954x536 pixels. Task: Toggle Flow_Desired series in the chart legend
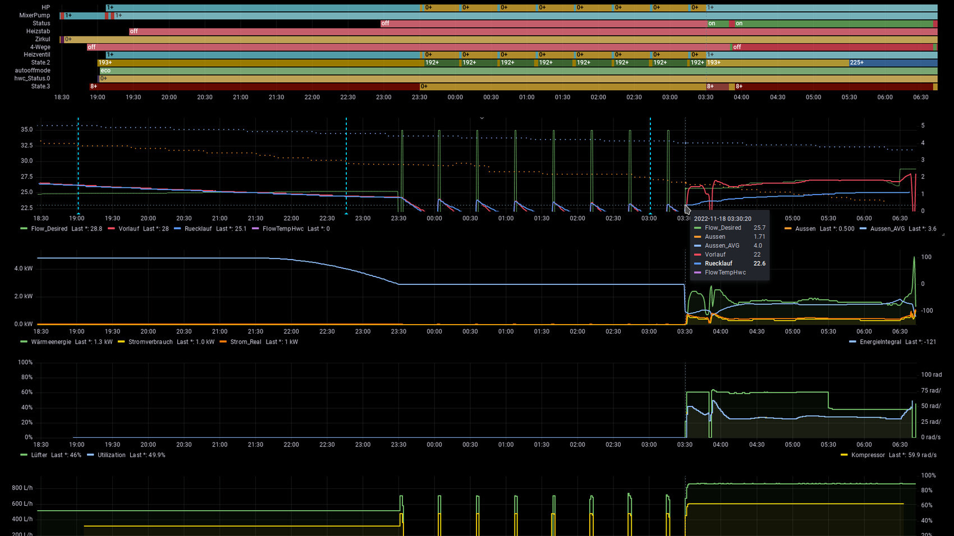[49, 229]
